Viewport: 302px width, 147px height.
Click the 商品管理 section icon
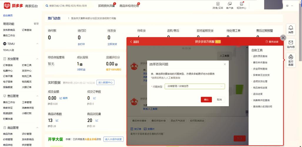pos(5,128)
